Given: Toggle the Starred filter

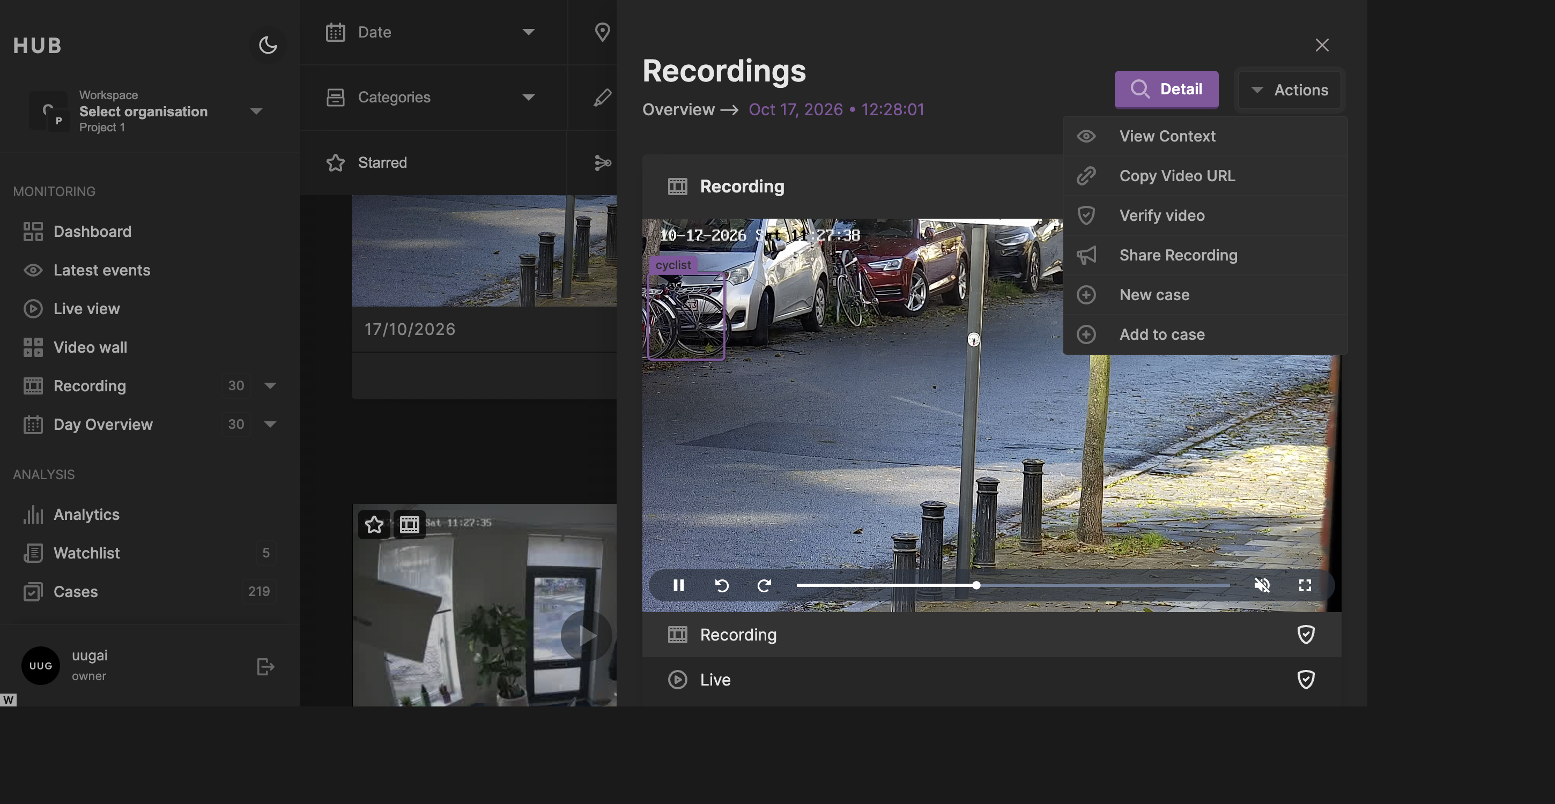Looking at the screenshot, I should pyautogui.click(x=433, y=162).
